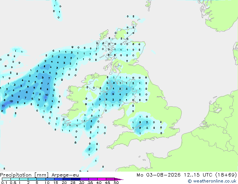Viewport: 238px width, 184px height.
Task: Click the dark navy swatch between 25 and 30
Action: (75, 179)
